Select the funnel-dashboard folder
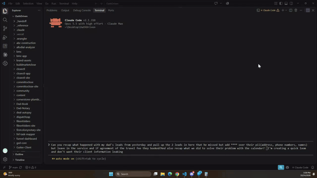Viewport: 317px width, 178px height. pyautogui.click(x=27, y=139)
